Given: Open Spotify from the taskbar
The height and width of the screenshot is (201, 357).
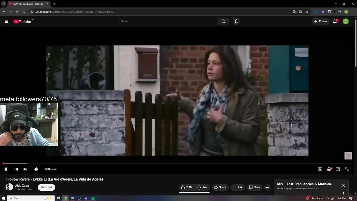Looking at the screenshot, I should click(93, 198).
